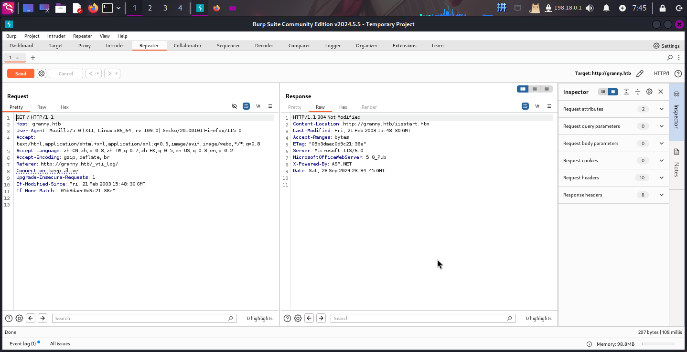The image size is (687, 352).
Task: Open Repeater tabs kebab menu
Action: [679, 58]
